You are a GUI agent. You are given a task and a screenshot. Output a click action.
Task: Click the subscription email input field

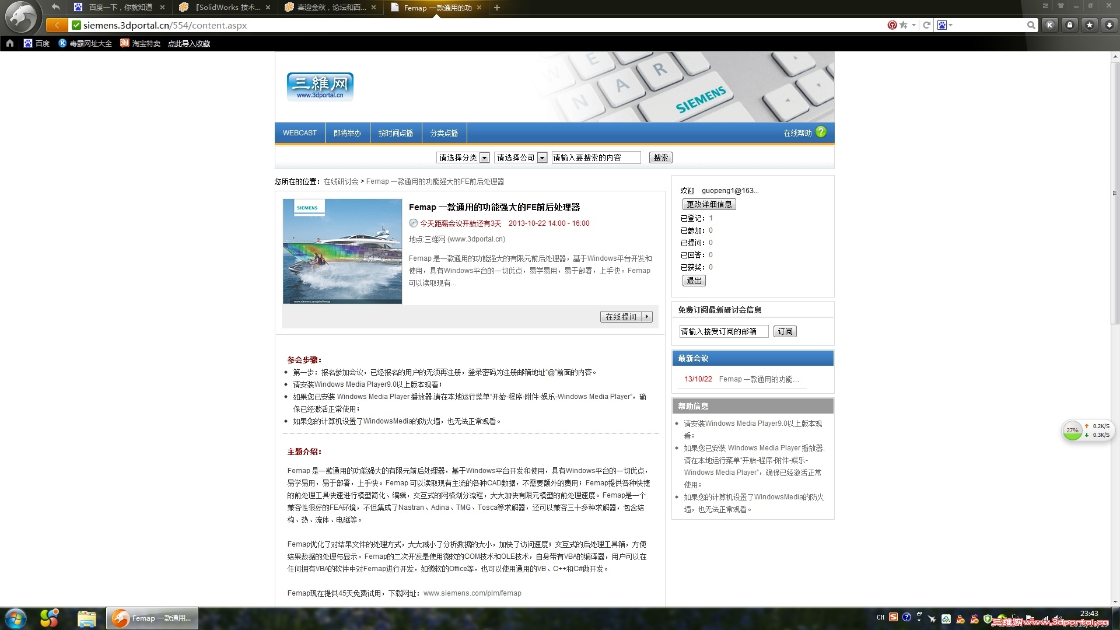[724, 331]
